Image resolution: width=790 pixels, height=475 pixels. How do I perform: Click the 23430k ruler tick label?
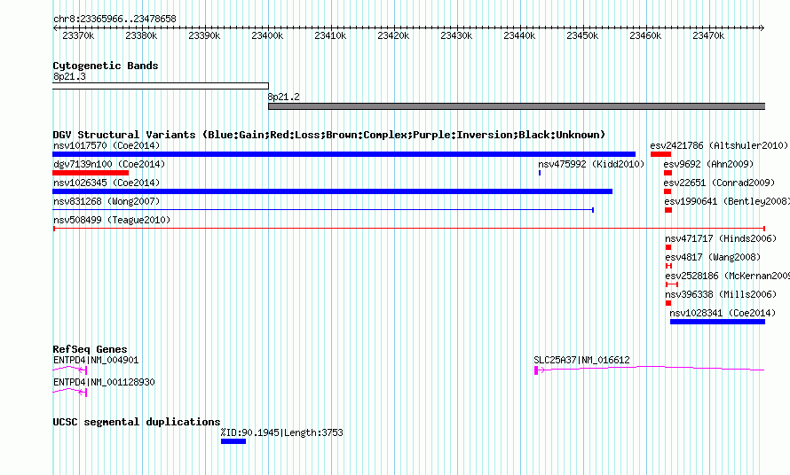coord(456,35)
